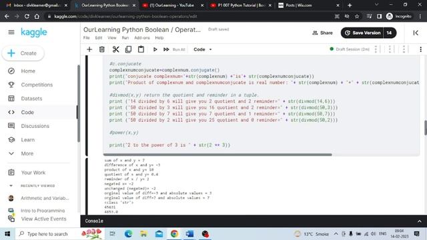Open Word from taskbar
Screen dimensions: 427x240
(x=189, y=234)
